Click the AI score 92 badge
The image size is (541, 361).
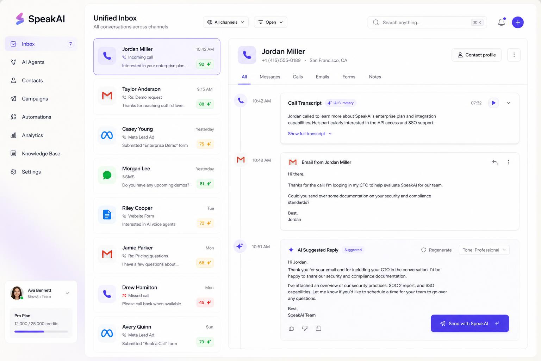coord(205,64)
